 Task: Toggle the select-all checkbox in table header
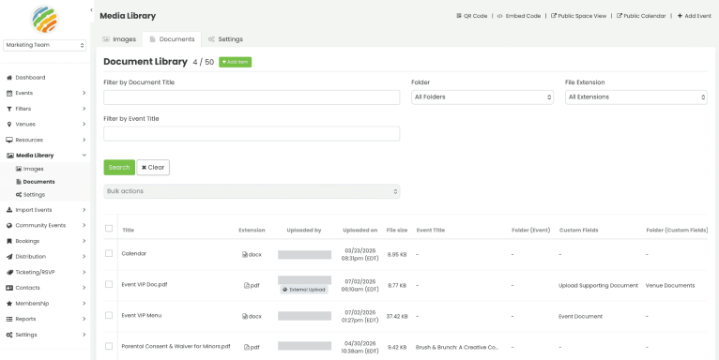[x=109, y=228]
